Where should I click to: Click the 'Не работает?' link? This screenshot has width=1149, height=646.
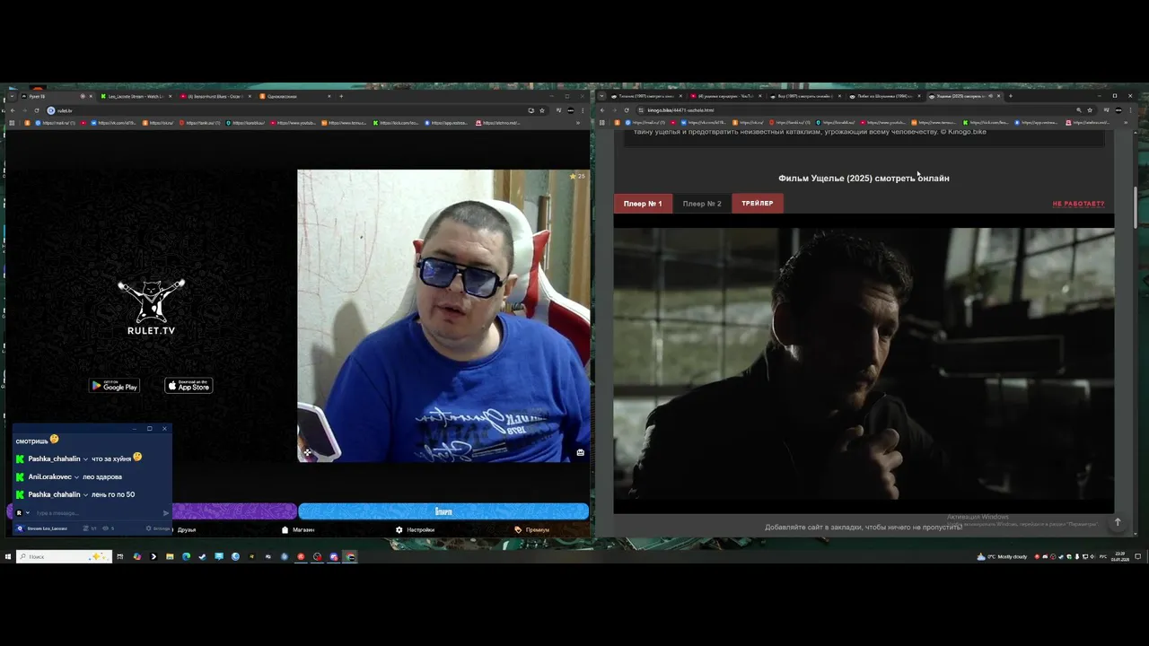click(x=1078, y=204)
